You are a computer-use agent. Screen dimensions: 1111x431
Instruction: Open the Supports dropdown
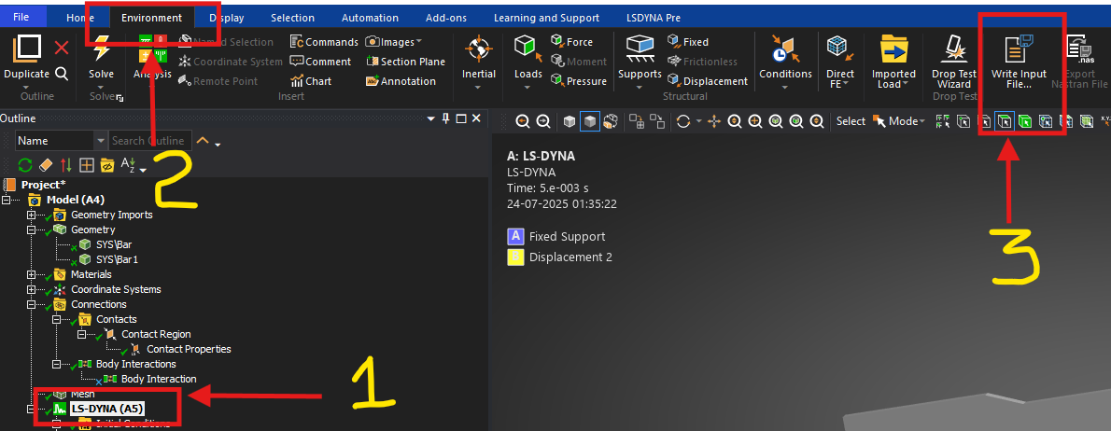click(x=640, y=87)
